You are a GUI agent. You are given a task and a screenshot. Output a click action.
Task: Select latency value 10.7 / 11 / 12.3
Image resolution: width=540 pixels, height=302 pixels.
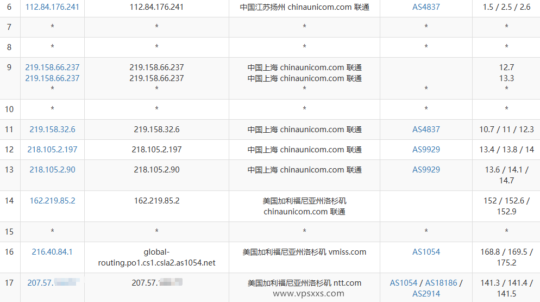coord(506,130)
